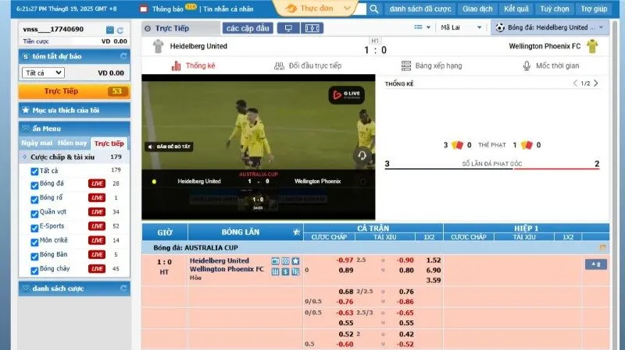Click the search magnifier icon in top bar
This screenshot has width=625, height=350.
point(374,9)
